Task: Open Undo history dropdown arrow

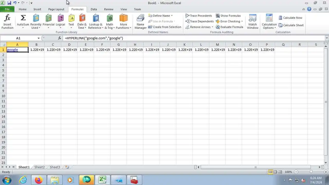Action: click(19, 3)
